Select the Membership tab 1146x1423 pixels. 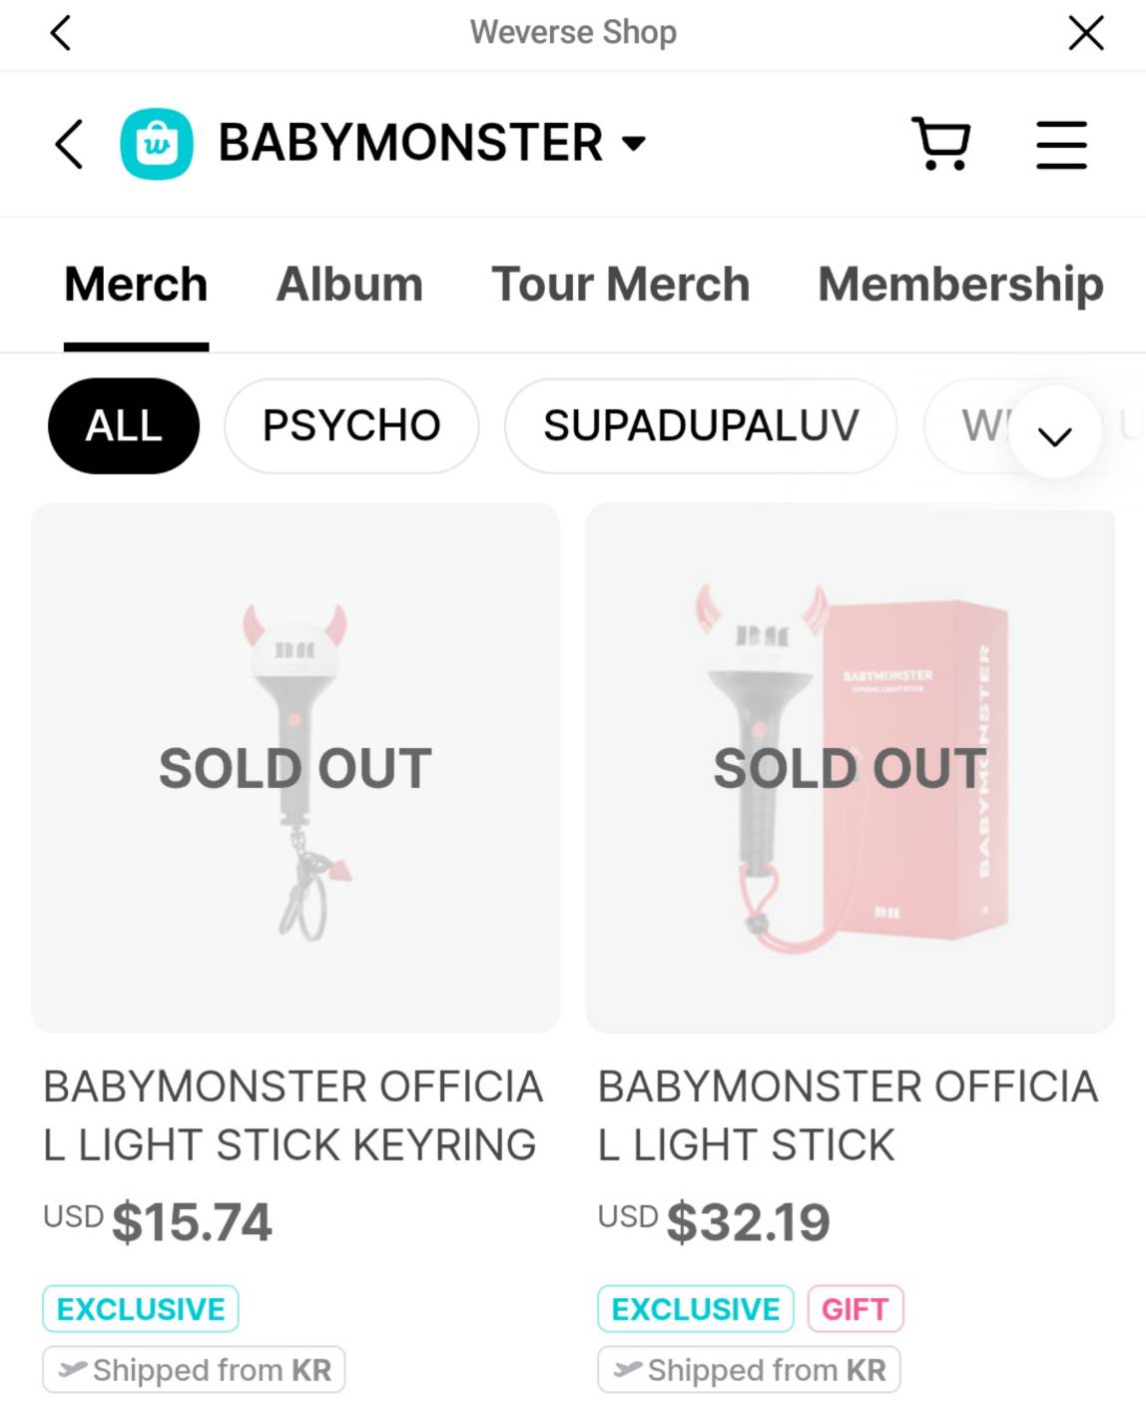tap(959, 285)
